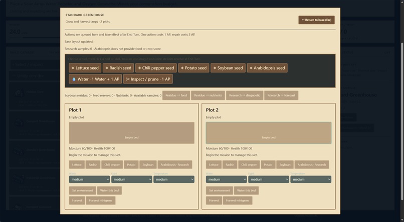Plant Potato in Plot 2
This screenshot has height=222, width=404.
pos(268,164)
